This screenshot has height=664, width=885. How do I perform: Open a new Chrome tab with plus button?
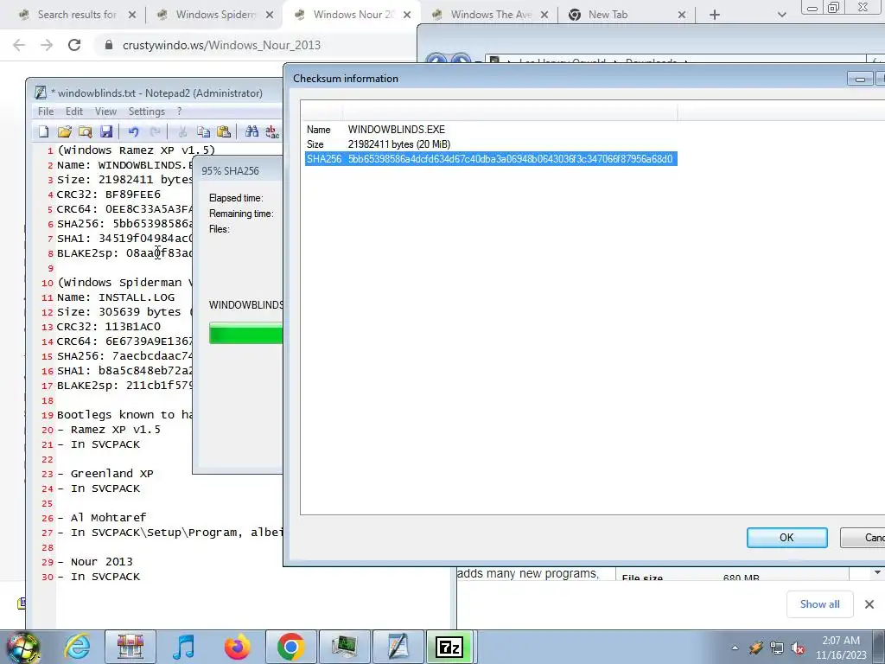point(715,15)
